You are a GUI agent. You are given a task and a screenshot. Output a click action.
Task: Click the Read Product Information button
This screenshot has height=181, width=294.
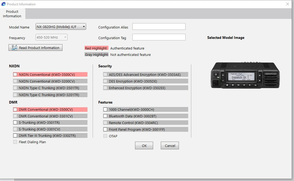click(x=36, y=48)
